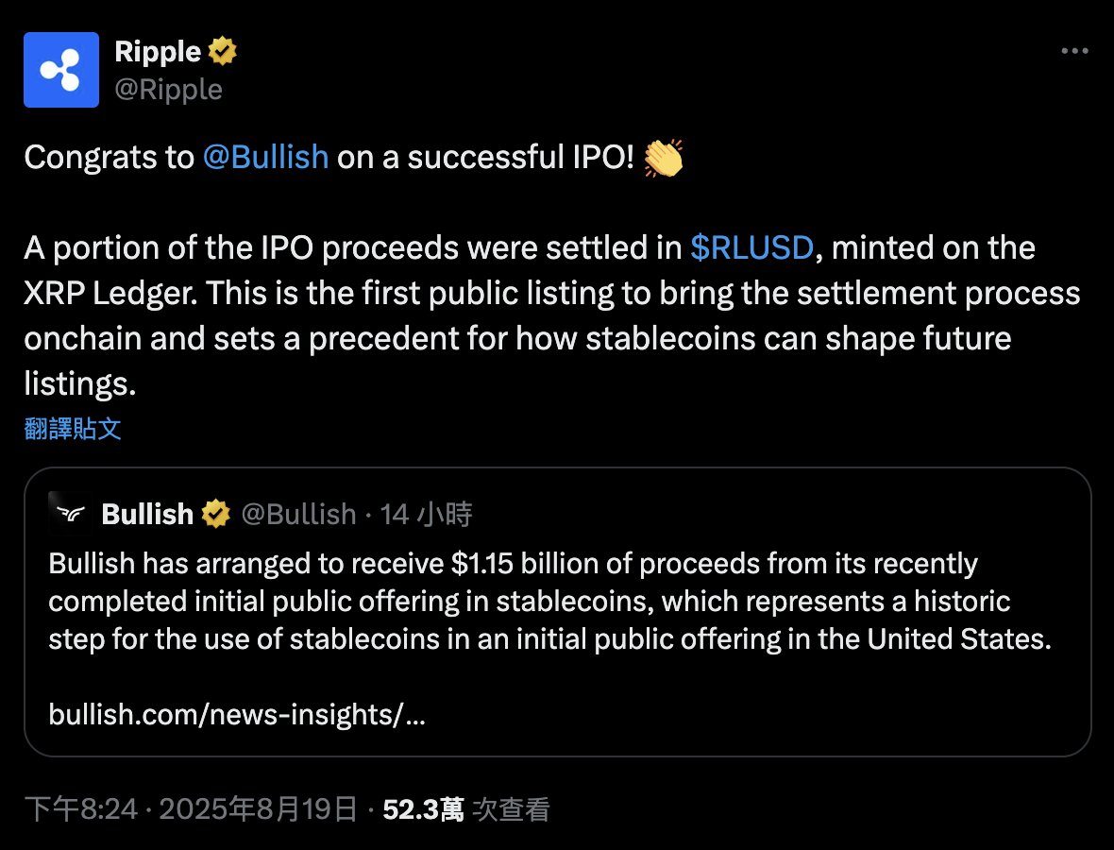1114x850 pixels.
Task: Click Bullish's gold verification checkmark
Action: coord(216,514)
